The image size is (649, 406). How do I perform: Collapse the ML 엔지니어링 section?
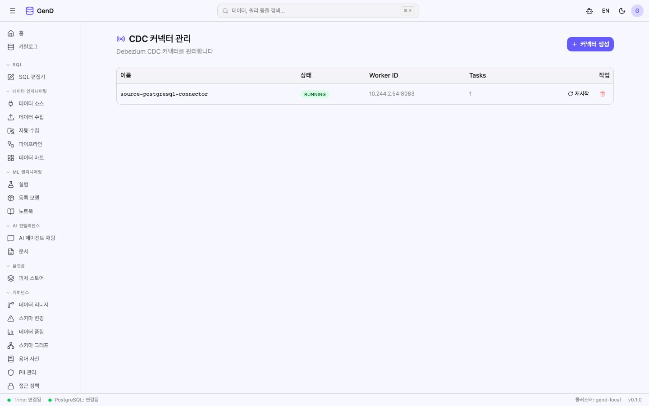coord(24,172)
